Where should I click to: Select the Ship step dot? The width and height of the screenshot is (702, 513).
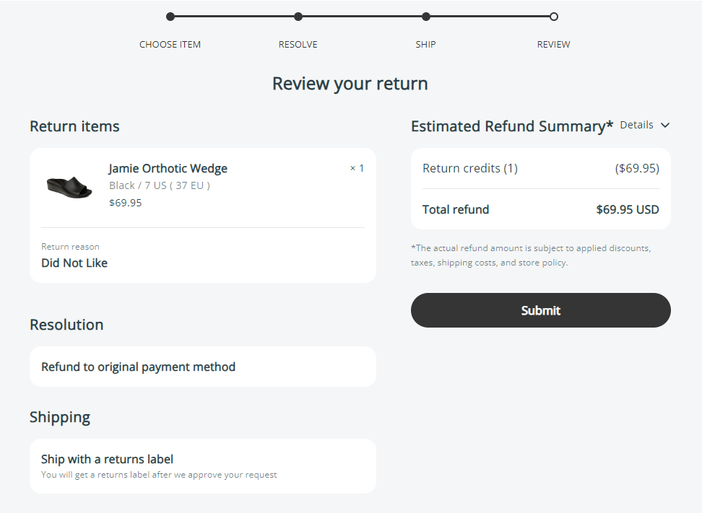tap(426, 17)
